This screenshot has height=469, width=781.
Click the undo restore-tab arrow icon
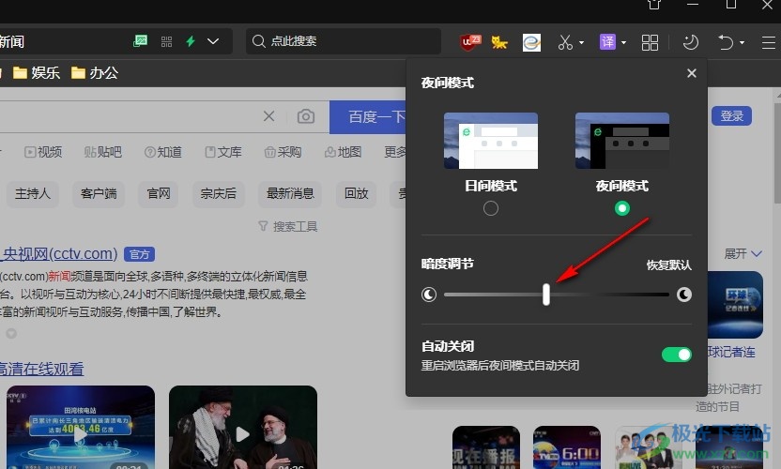(726, 42)
